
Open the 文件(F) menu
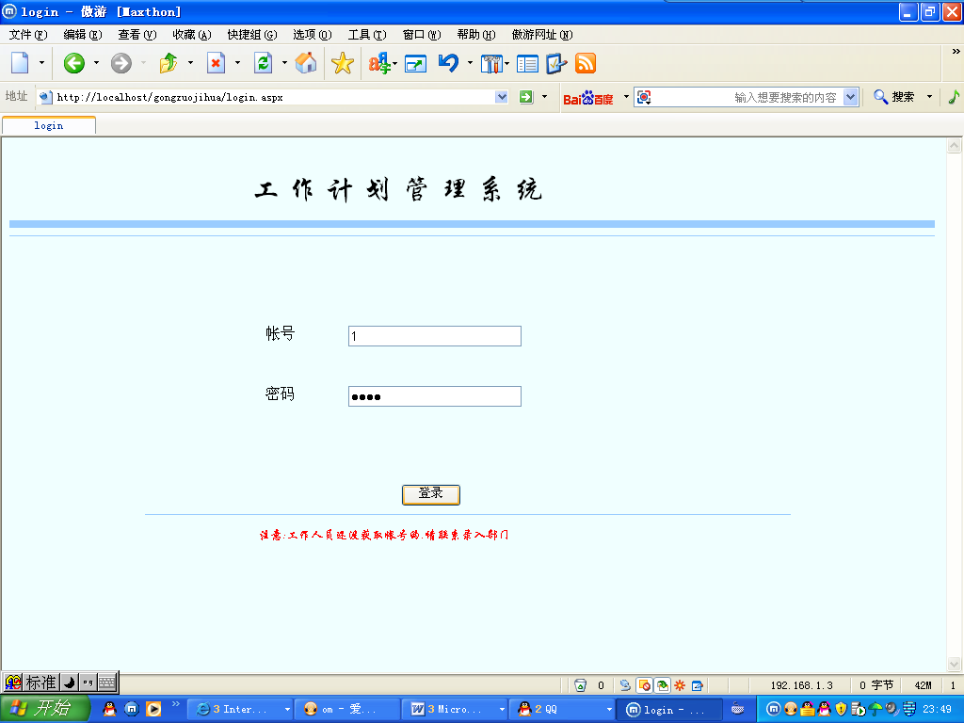[28, 35]
